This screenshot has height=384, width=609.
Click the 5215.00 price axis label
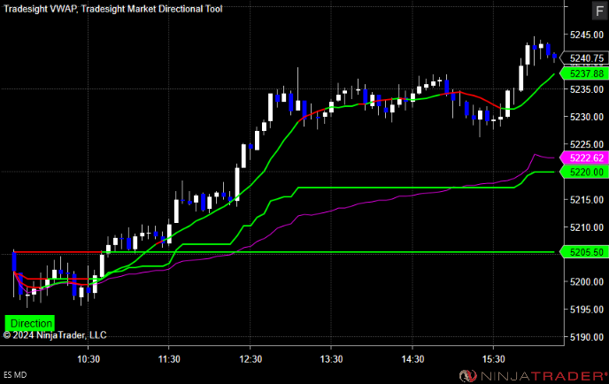point(587,200)
